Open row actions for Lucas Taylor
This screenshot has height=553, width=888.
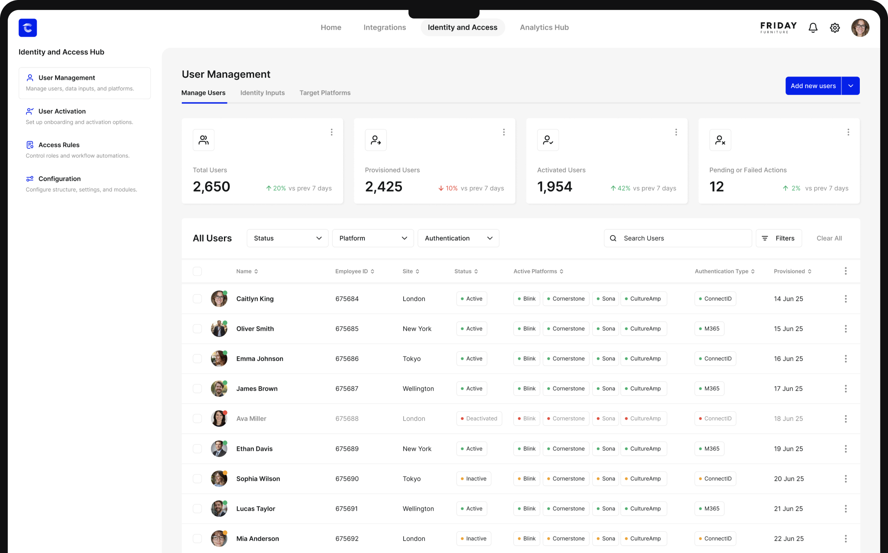tap(846, 509)
